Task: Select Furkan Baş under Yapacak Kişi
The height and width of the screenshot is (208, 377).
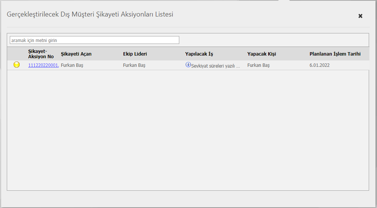Action: (x=258, y=65)
